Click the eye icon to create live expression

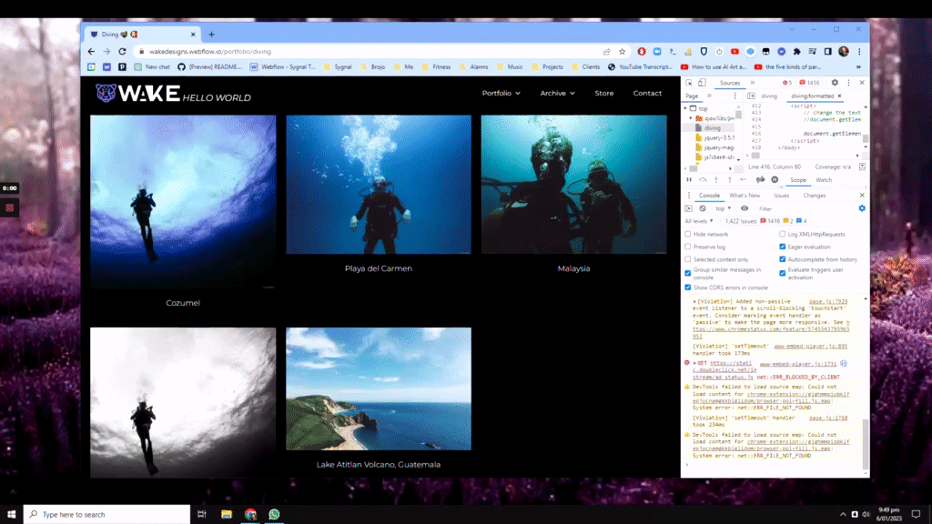point(745,208)
